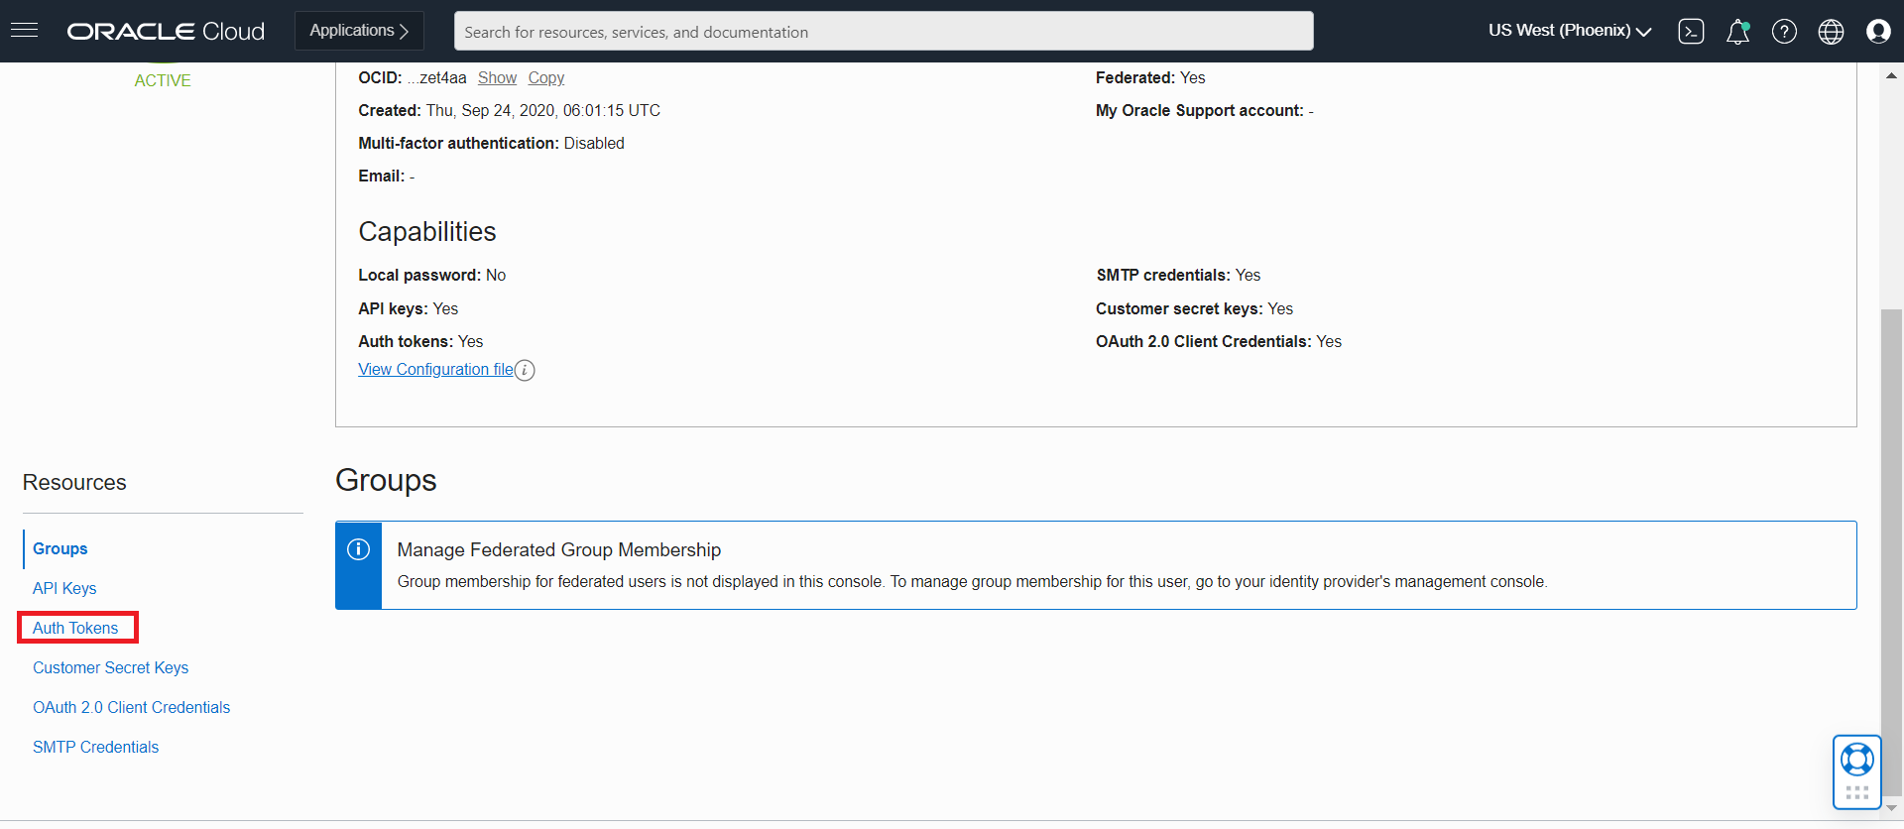The height and width of the screenshot is (829, 1904).
Task: Open Auth Tokens resource
Action: point(75,628)
